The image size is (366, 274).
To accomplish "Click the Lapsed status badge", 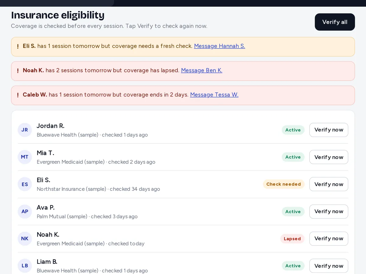I will pos(292,239).
